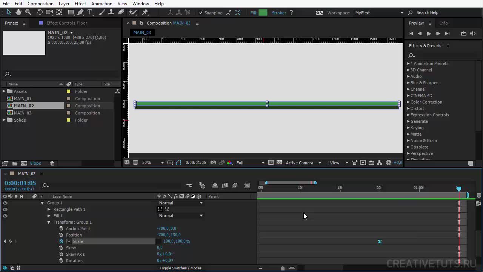Image resolution: width=483 pixels, height=272 pixels.
Task: Click the snapshot camera icon
Action: pos(213,163)
